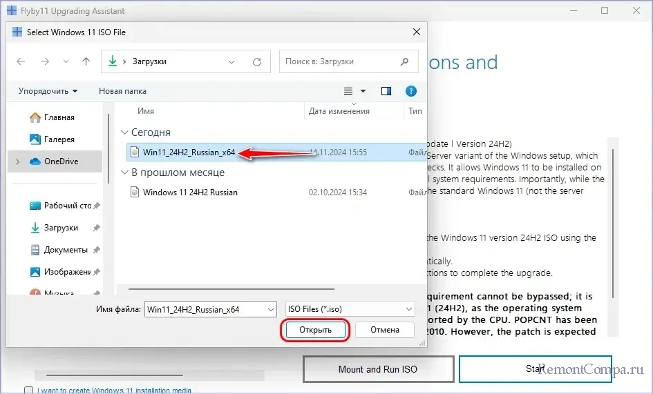Image resolution: width=653 pixels, height=394 pixels.
Task: Close the Select Windows 11 ISO File dialog
Action: click(x=417, y=32)
